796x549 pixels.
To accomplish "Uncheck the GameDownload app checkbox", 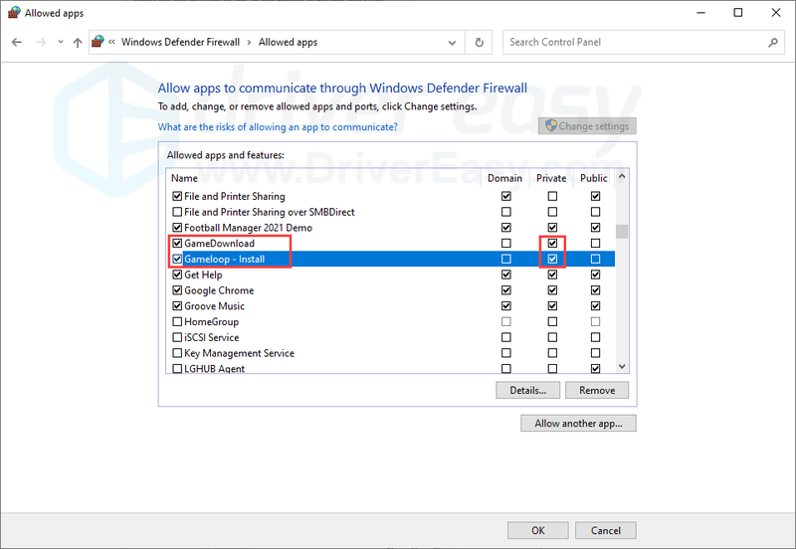I will point(177,243).
